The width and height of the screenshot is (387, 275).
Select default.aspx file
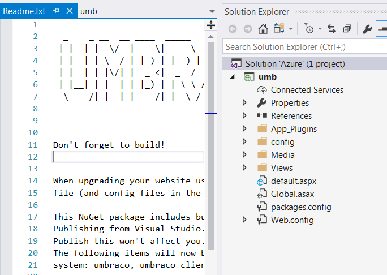[x=294, y=181]
